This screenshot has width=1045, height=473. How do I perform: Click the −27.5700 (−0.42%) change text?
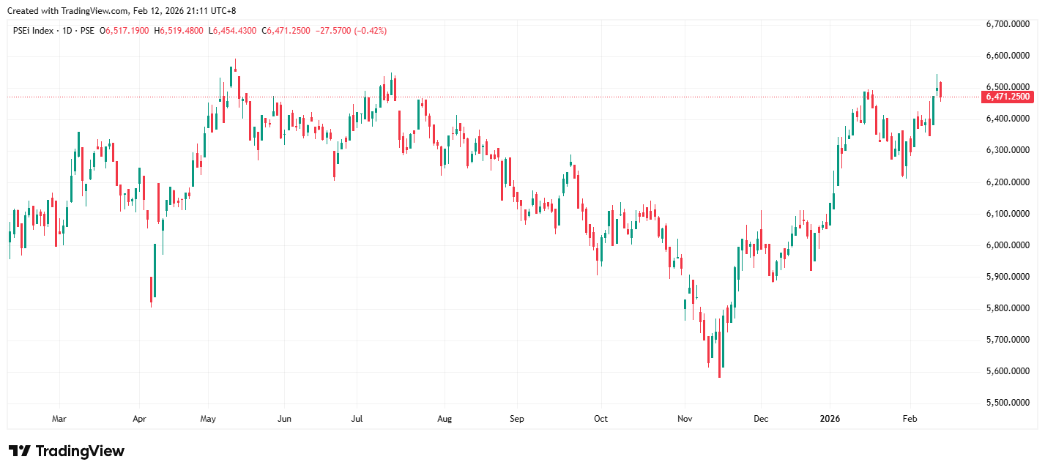(352, 31)
